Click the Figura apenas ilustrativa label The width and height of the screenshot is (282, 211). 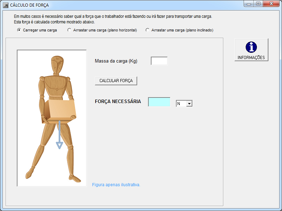(x=116, y=184)
